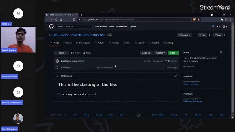Open GDSC-Techno organization link

pos(61,35)
